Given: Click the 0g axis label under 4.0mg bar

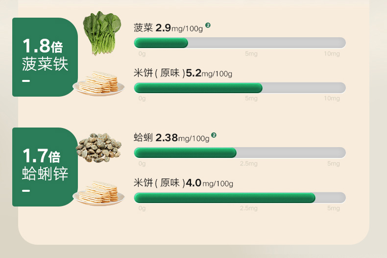Looking at the screenshot, I should coord(142,208).
